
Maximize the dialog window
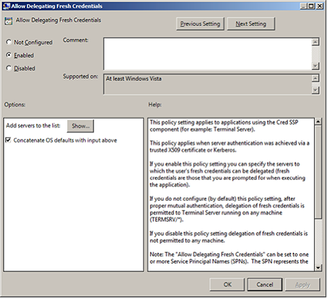311,6
